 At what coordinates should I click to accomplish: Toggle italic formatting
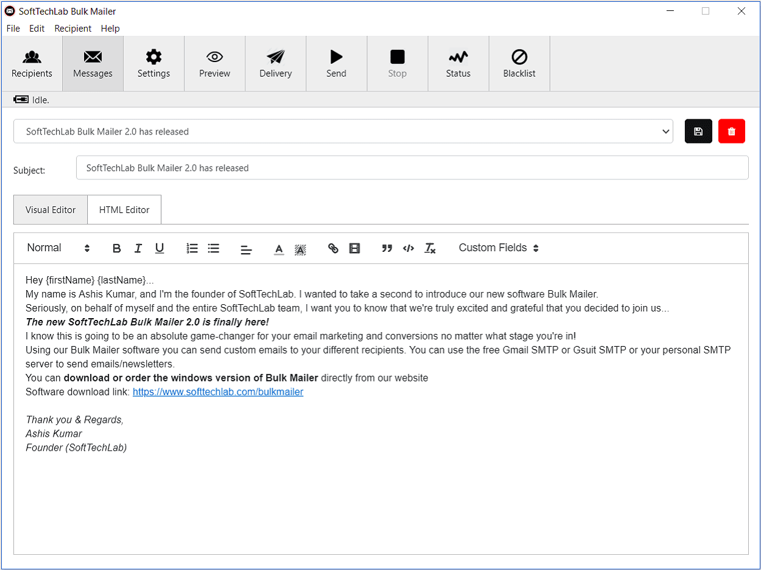(138, 248)
